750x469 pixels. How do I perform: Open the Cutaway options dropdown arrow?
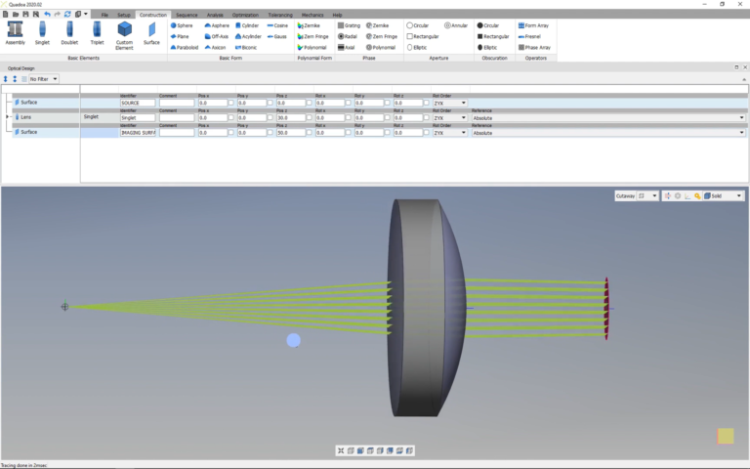click(x=654, y=195)
